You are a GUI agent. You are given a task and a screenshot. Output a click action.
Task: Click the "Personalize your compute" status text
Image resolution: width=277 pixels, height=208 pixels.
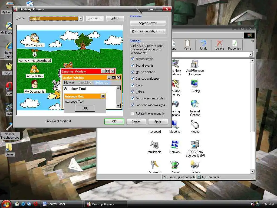[x=179, y=177]
